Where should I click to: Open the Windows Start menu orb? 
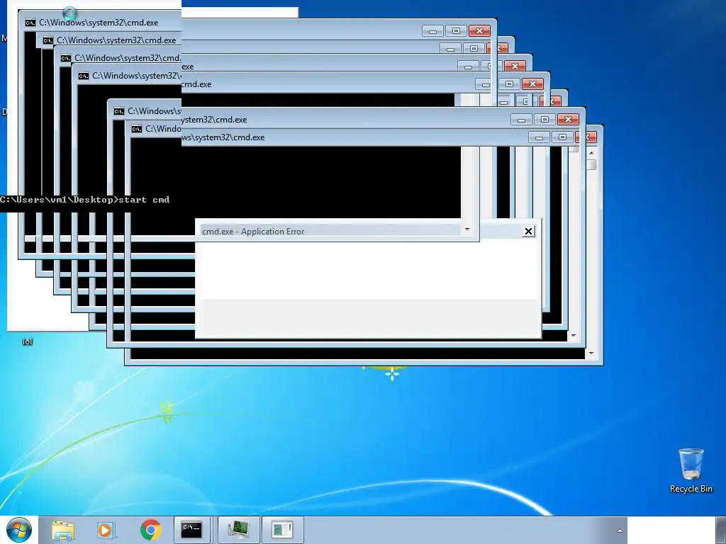(x=19, y=530)
